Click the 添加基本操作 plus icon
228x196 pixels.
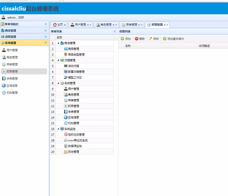coord(164,39)
